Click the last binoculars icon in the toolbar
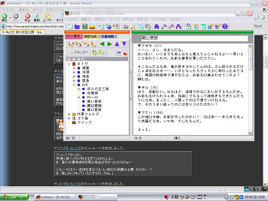The width and height of the screenshot is (268, 201). (x=178, y=27)
